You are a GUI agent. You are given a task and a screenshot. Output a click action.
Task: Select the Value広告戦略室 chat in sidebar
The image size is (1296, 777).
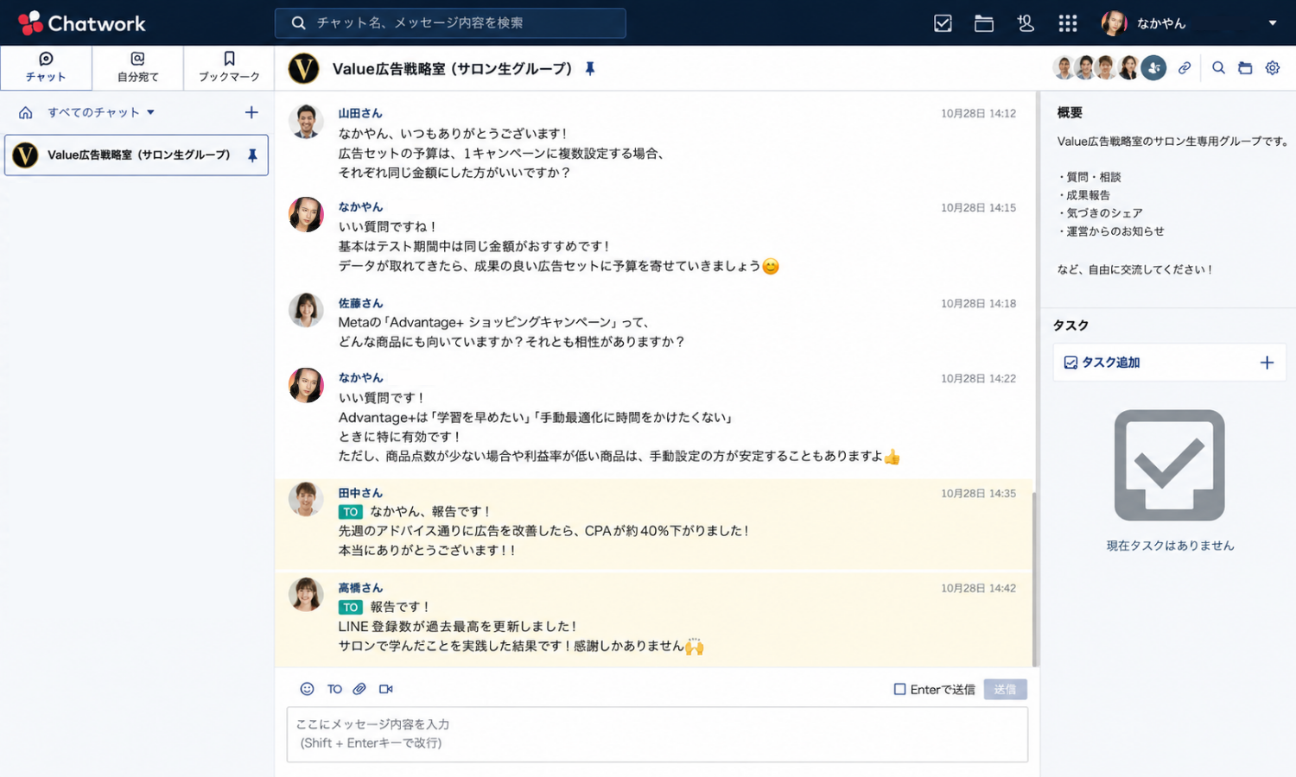point(137,155)
